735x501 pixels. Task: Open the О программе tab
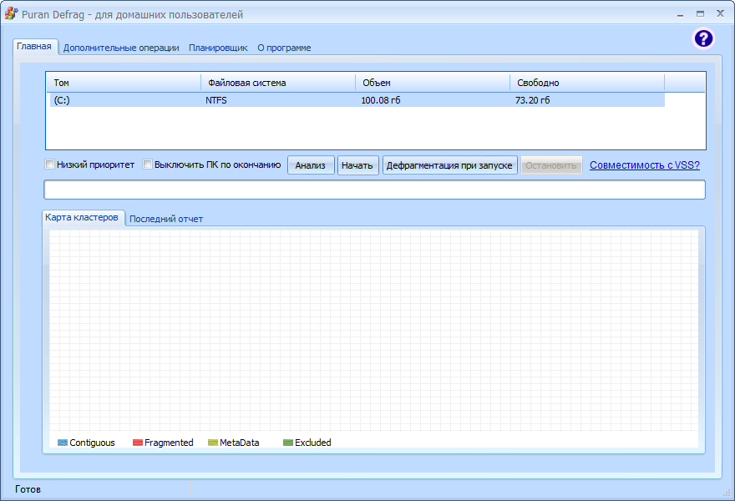(x=284, y=48)
